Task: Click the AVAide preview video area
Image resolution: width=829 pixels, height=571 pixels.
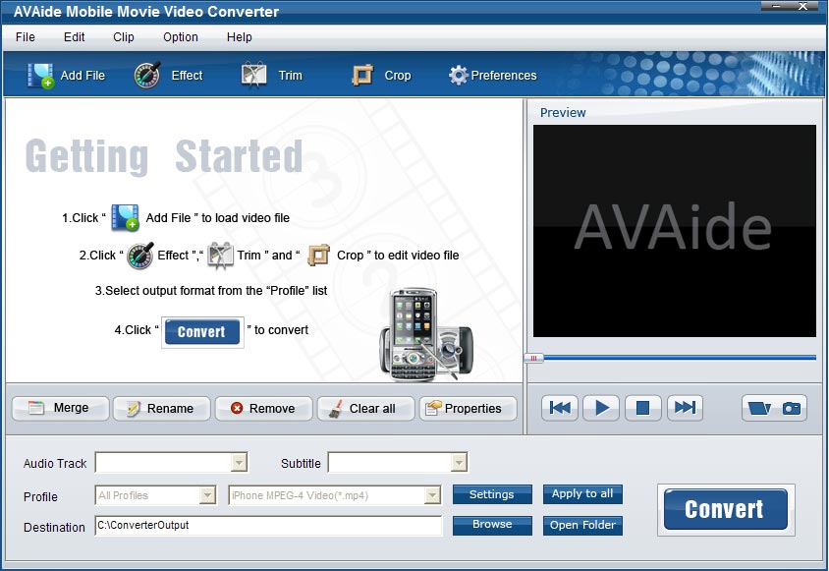Action: [x=674, y=231]
